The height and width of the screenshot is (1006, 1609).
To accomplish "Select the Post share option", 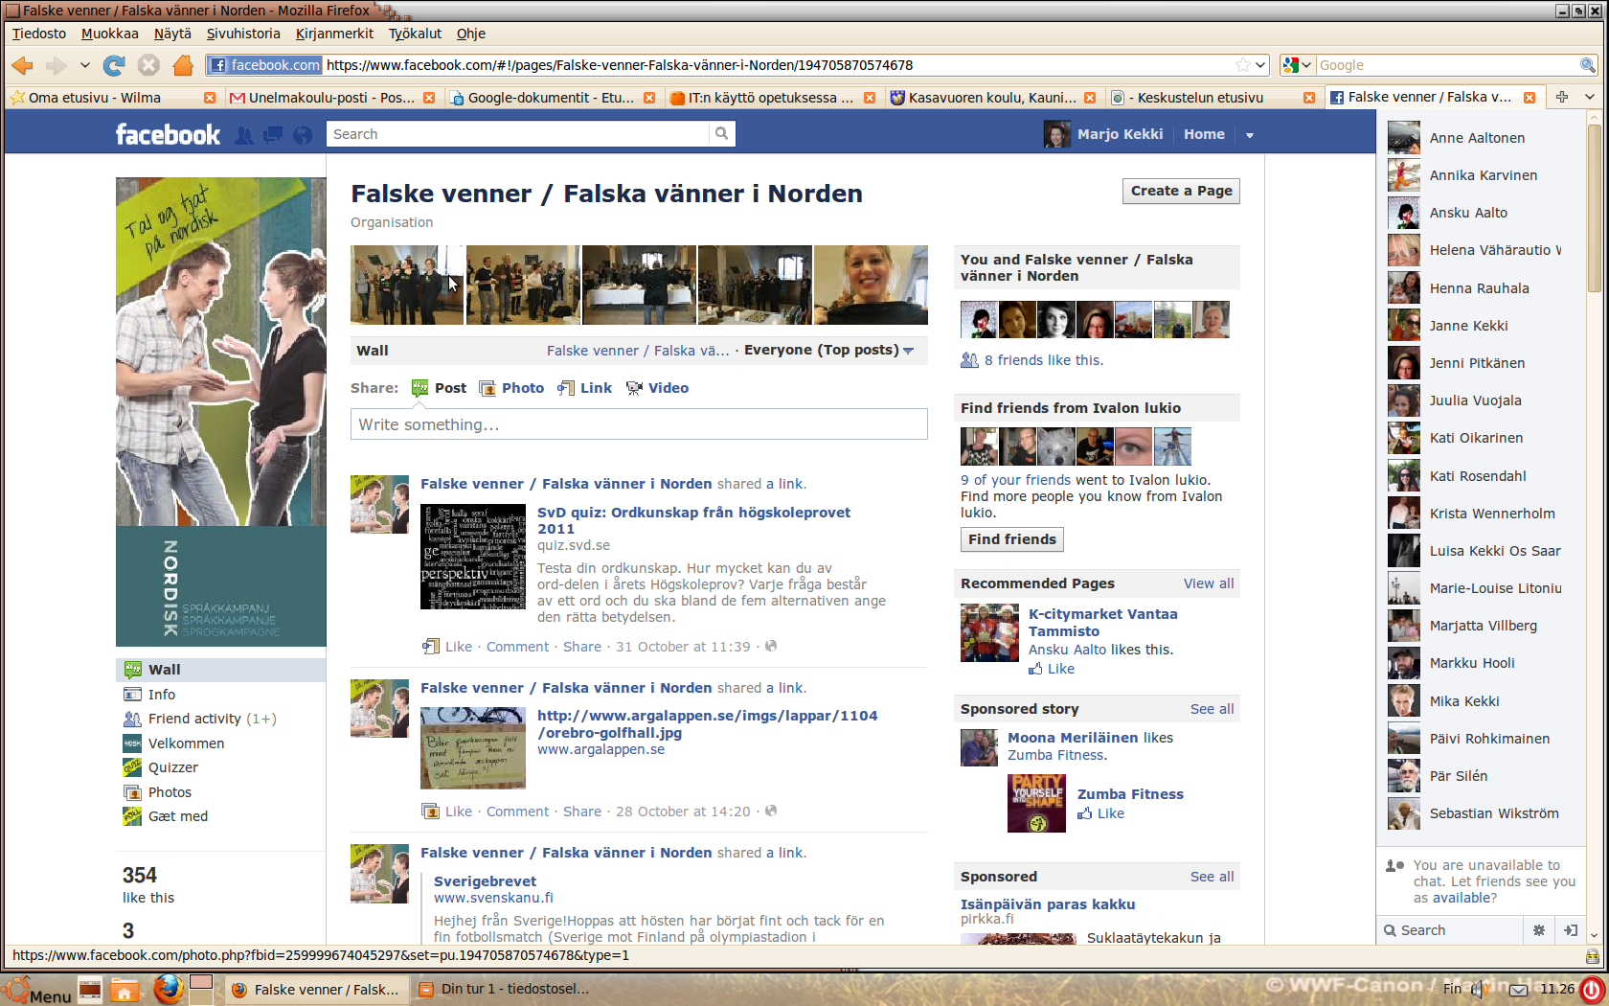I will click(439, 388).
